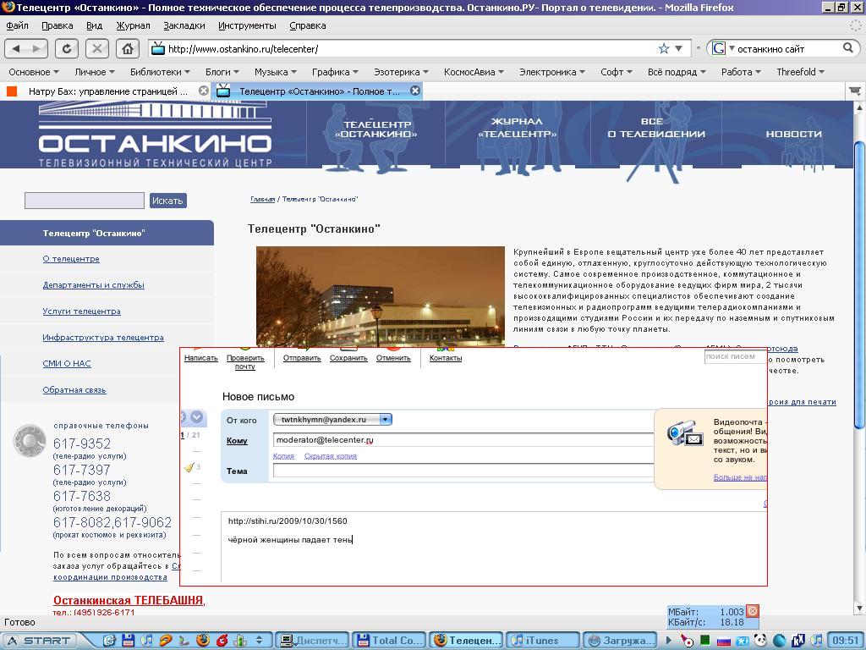Click the 'Скрытая копия' link

coord(331,456)
